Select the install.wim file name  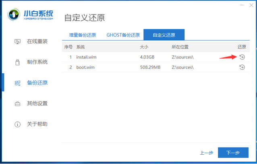[x=86, y=57]
